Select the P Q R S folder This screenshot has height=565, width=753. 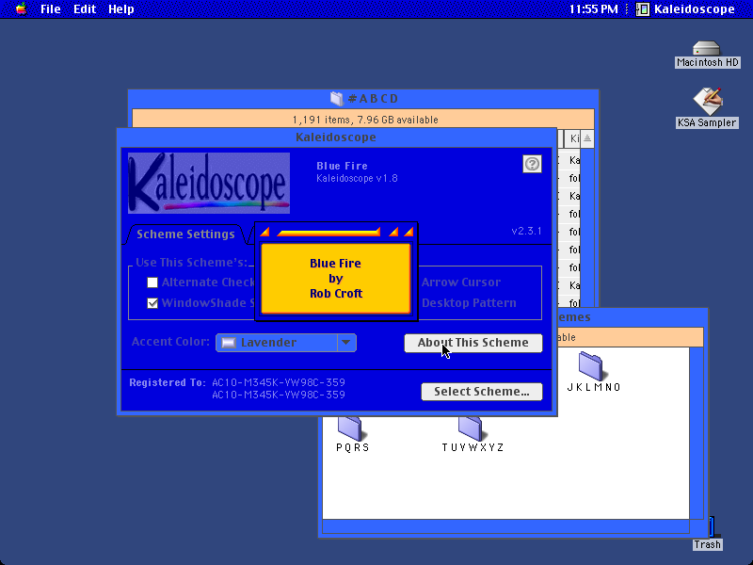click(352, 434)
